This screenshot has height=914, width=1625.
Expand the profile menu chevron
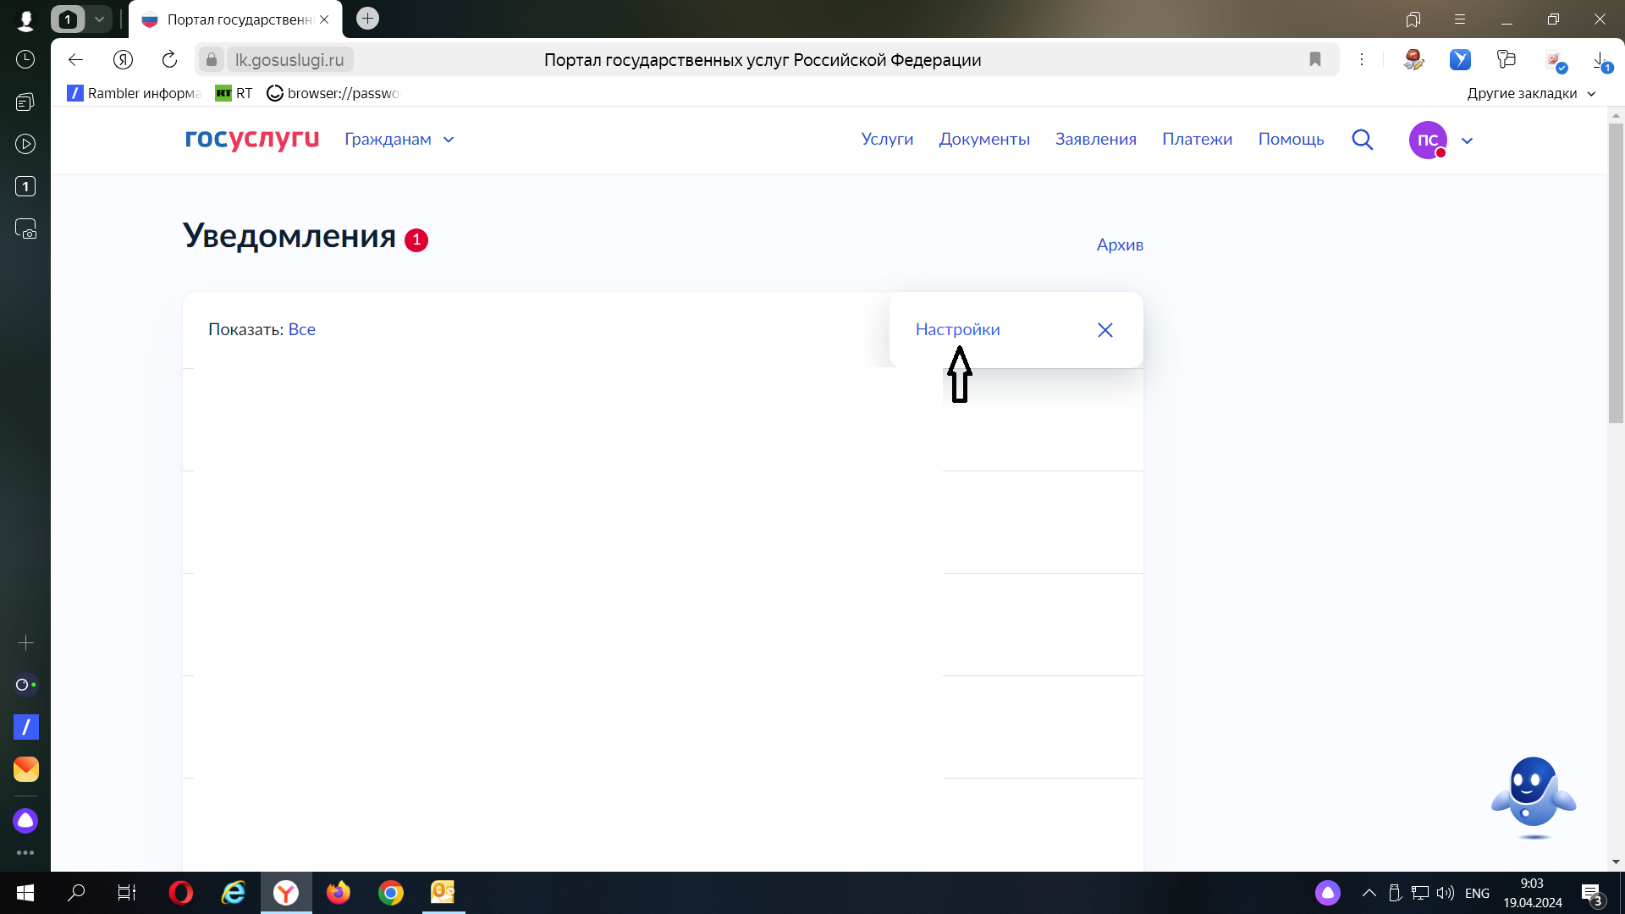(x=1468, y=140)
